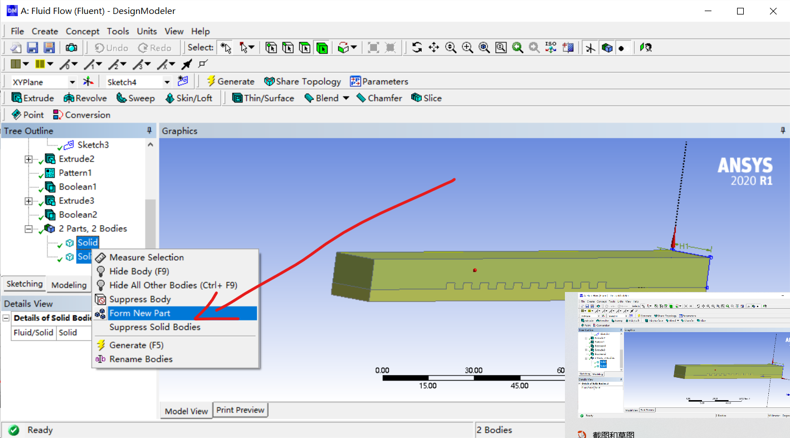Toggle Display Model cube icon
The width and height of the screenshot is (790, 438).
[607, 48]
